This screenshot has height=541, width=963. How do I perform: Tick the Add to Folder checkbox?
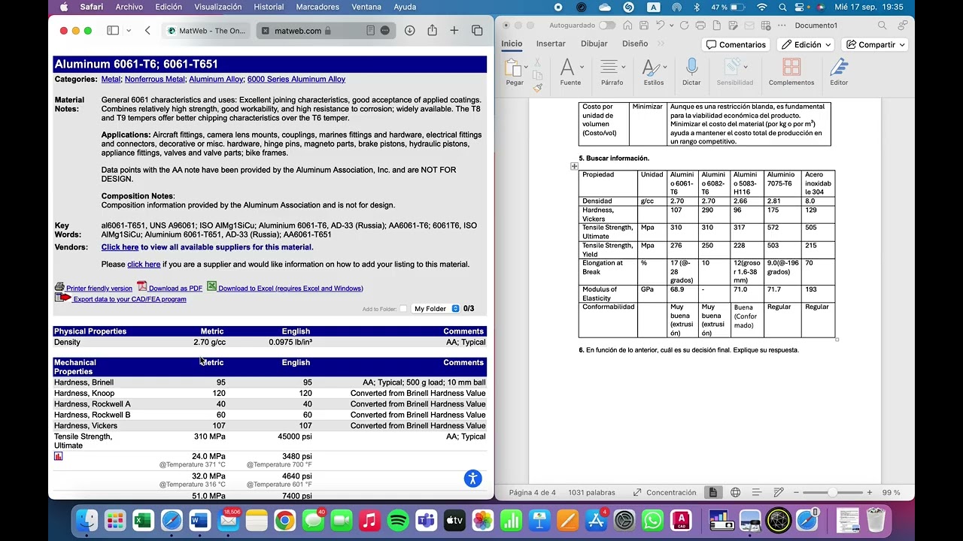403,309
